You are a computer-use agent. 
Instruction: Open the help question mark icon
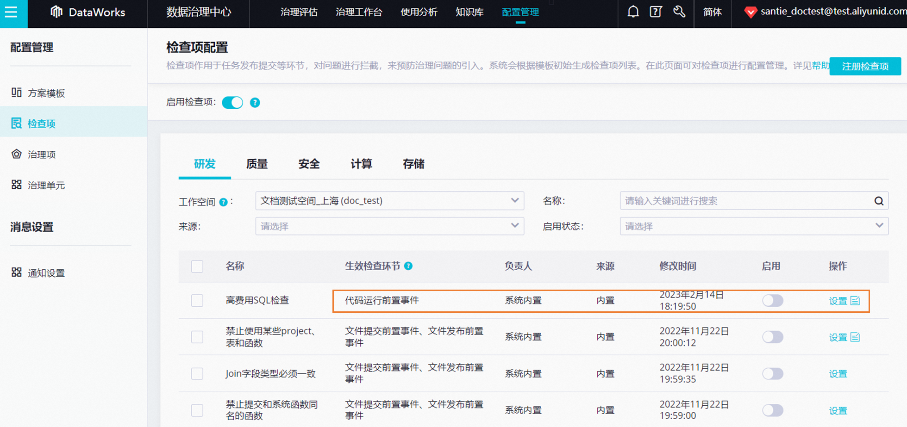coord(656,12)
